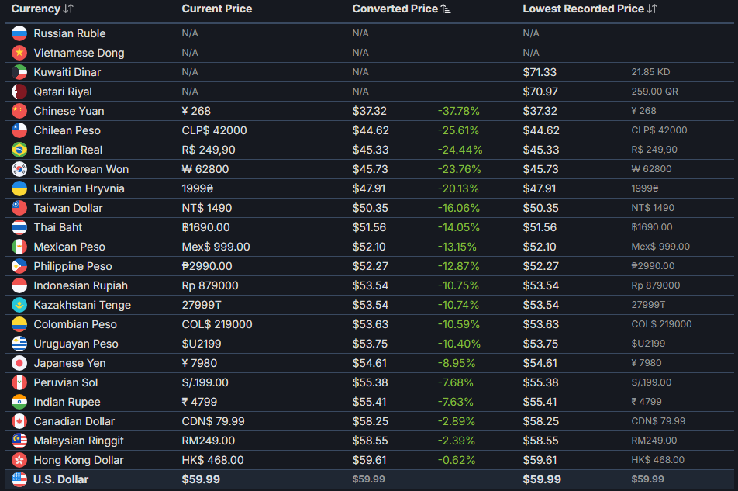Click the Converted Price ascending sort icon
Screen dimensions: 738x491
click(x=446, y=9)
